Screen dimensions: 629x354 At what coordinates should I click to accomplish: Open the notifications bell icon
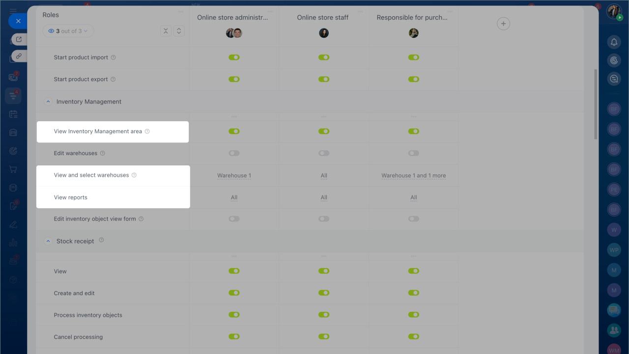pos(614,42)
